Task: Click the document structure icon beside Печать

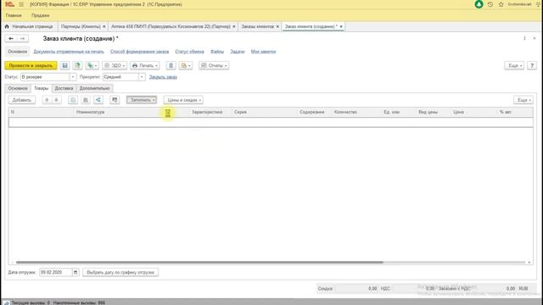Action: (x=171, y=65)
